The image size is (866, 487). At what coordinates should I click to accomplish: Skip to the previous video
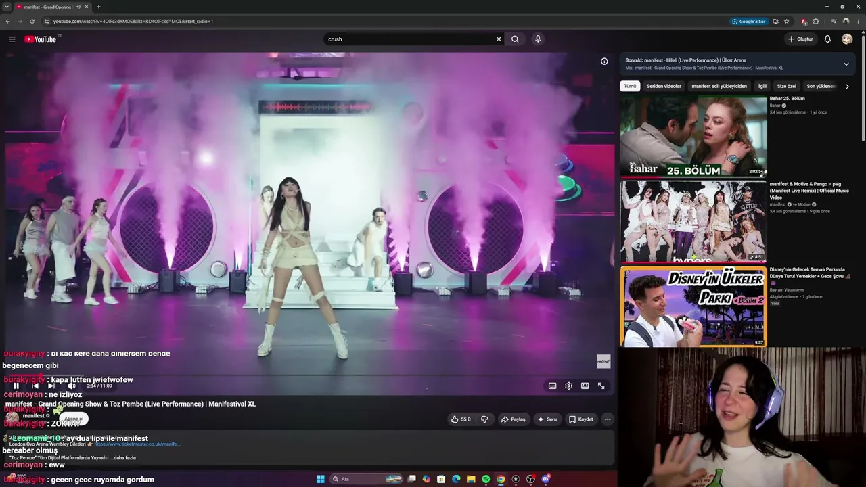[x=35, y=386]
